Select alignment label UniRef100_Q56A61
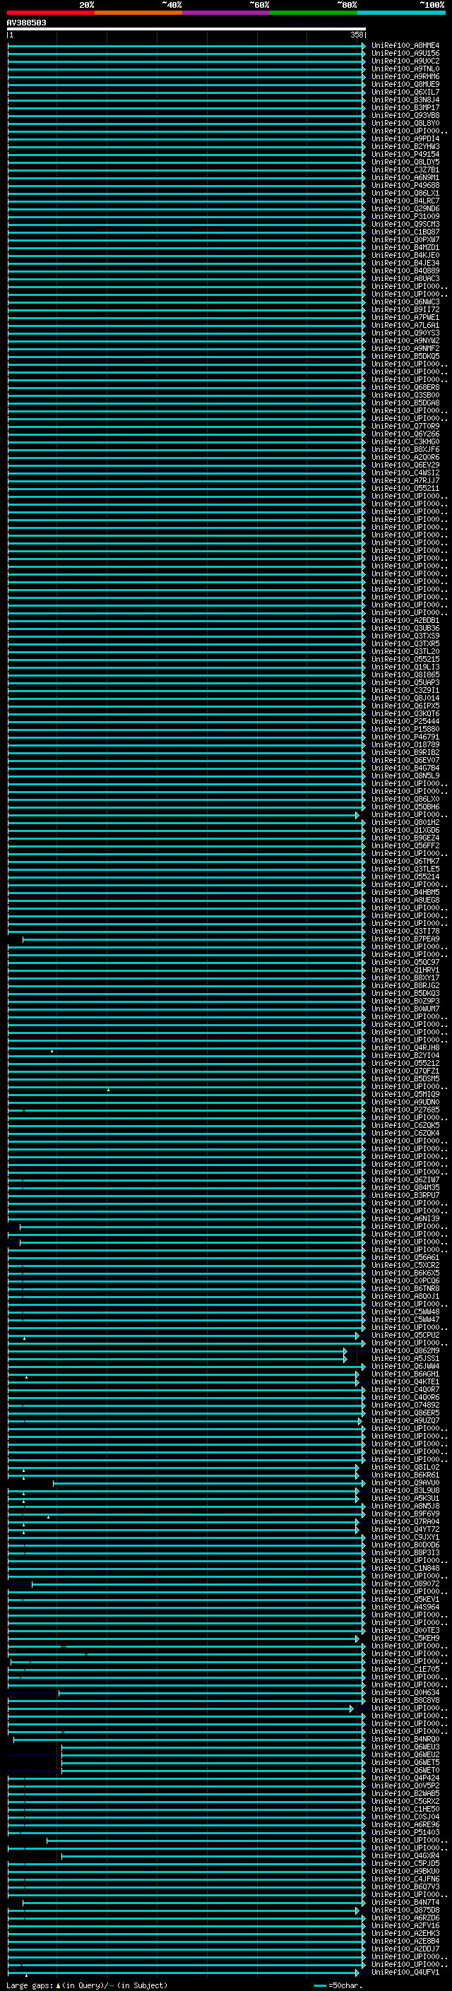Screen dimensions: 452x1991 click(405, 1257)
